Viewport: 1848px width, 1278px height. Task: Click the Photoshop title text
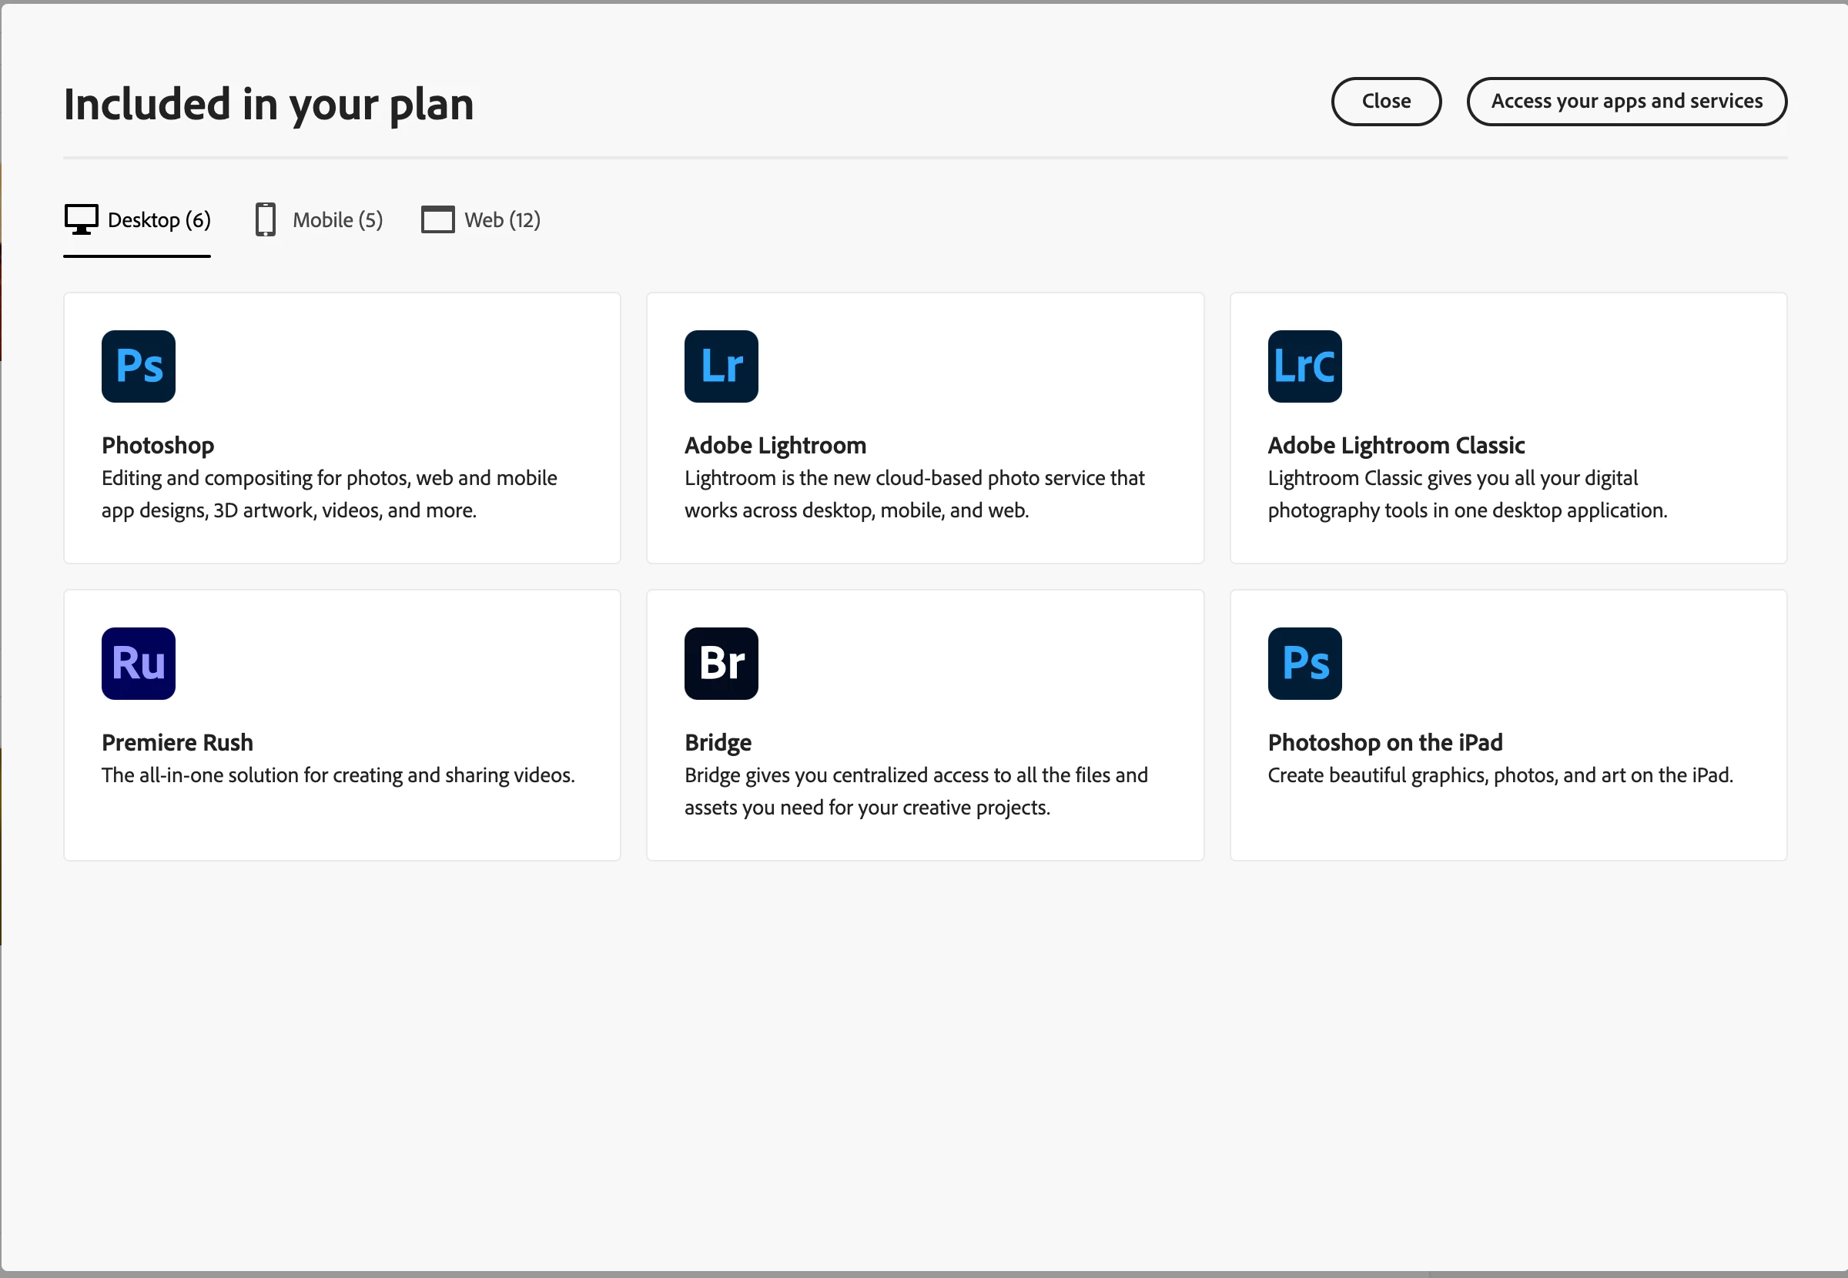tap(158, 445)
